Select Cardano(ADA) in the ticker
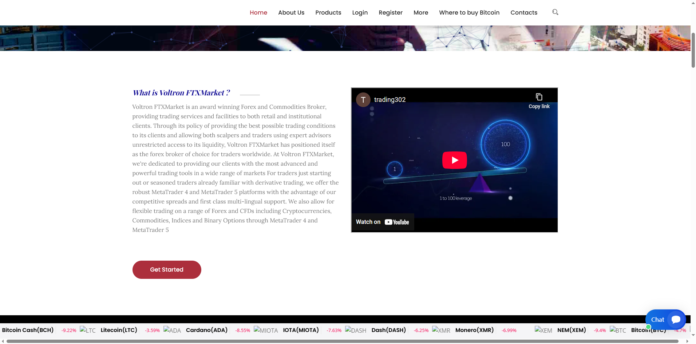696x344 pixels. click(x=207, y=330)
